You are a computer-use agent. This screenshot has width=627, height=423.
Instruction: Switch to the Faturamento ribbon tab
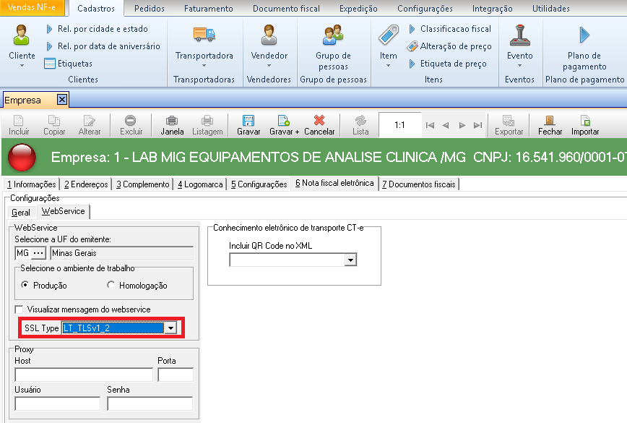208,9
